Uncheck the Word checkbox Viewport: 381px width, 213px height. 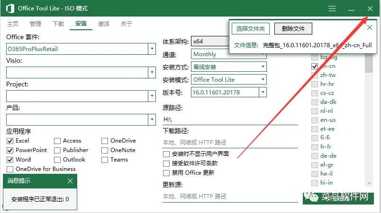[10, 160]
